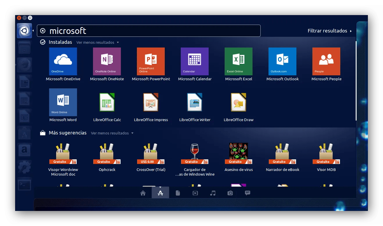The width and height of the screenshot is (383, 226).
Task: Select Ophcrack suggestion
Action: coord(107,154)
